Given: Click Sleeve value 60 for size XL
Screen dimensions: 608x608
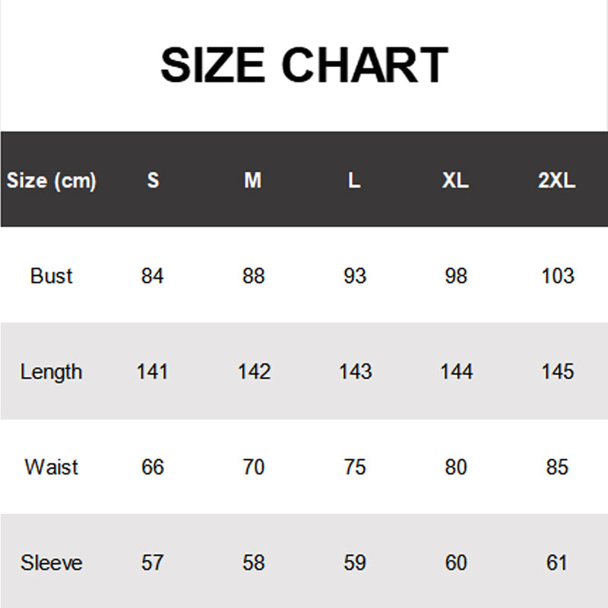Looking at the screenshot, I should (456, 562).
